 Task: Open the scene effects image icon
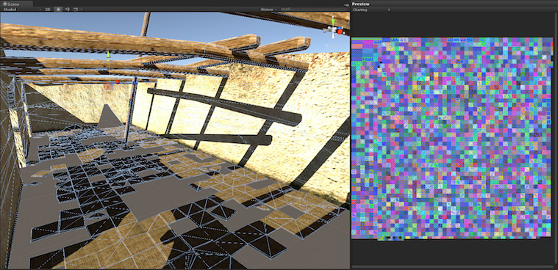coord(76,10)
